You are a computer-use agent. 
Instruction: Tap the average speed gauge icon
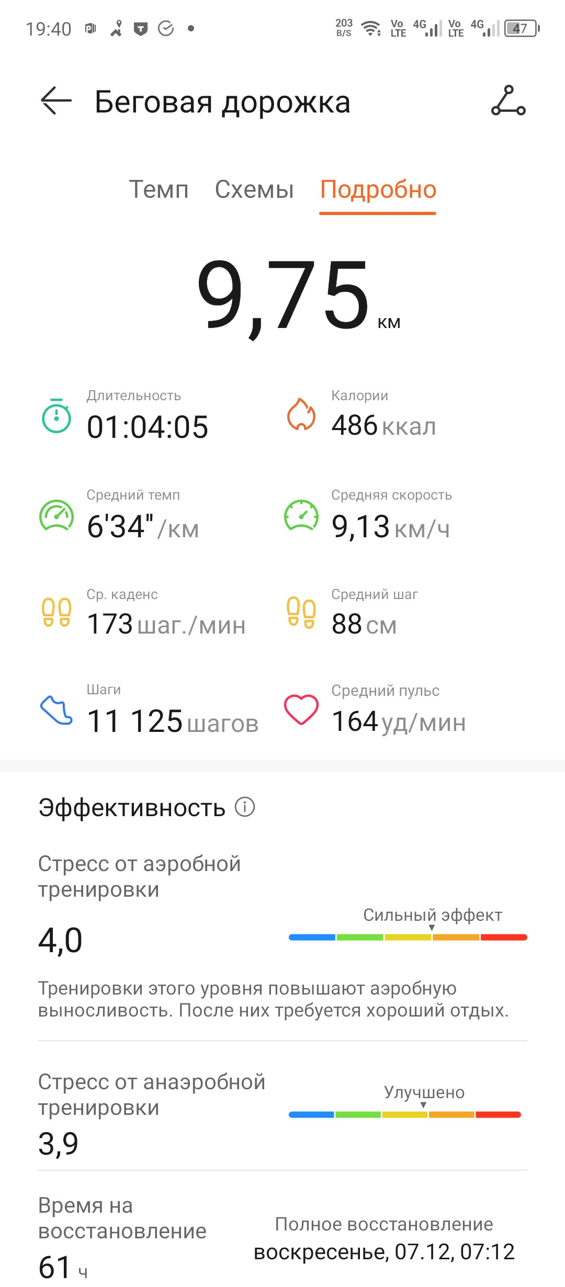pos(301,515)
